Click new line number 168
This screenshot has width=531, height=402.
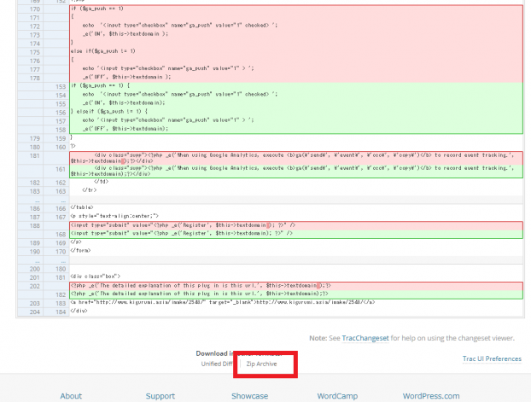(61, 235)
